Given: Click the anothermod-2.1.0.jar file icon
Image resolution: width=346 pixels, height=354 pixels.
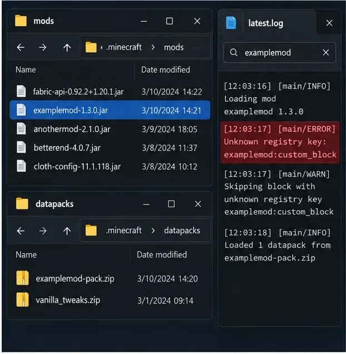Looking at the screenshot, I should click(x=21, y=129).
